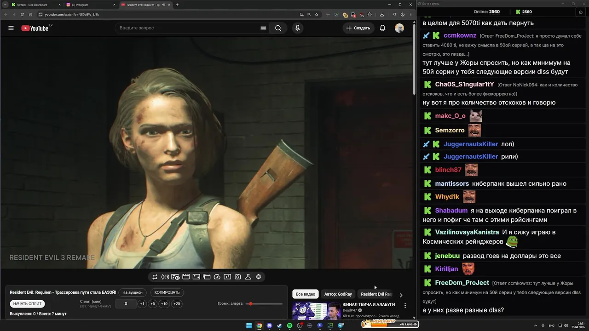Screen dimensions: 589x331
Task: Click the browser home button
Action: pos(31,14)
